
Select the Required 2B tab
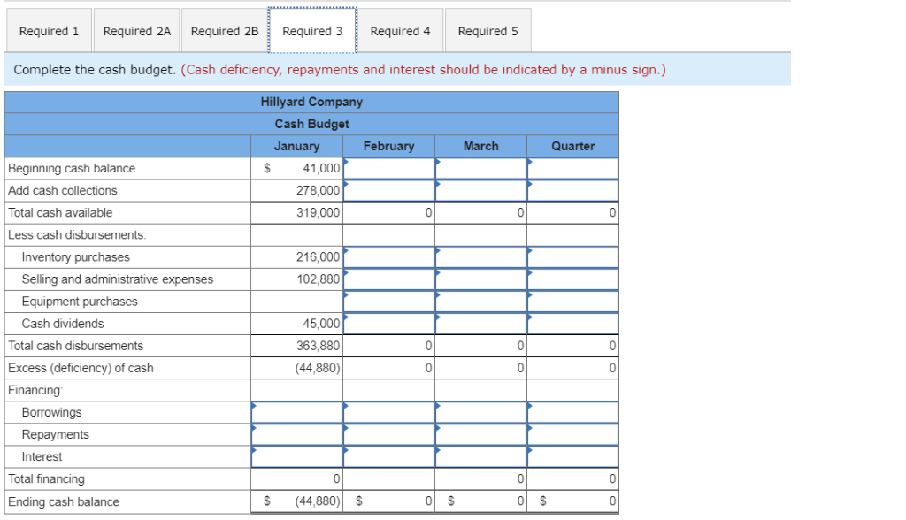[x=224, y=30]
